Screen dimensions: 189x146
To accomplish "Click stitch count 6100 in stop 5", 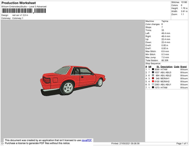I will click(157, 81).
